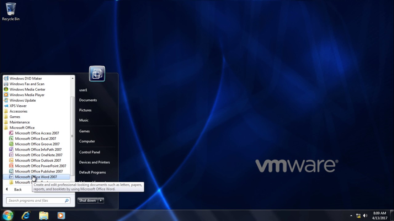Launch Microsoft Office Excel 2007
The image size is (394, 221).
(36, 138)
